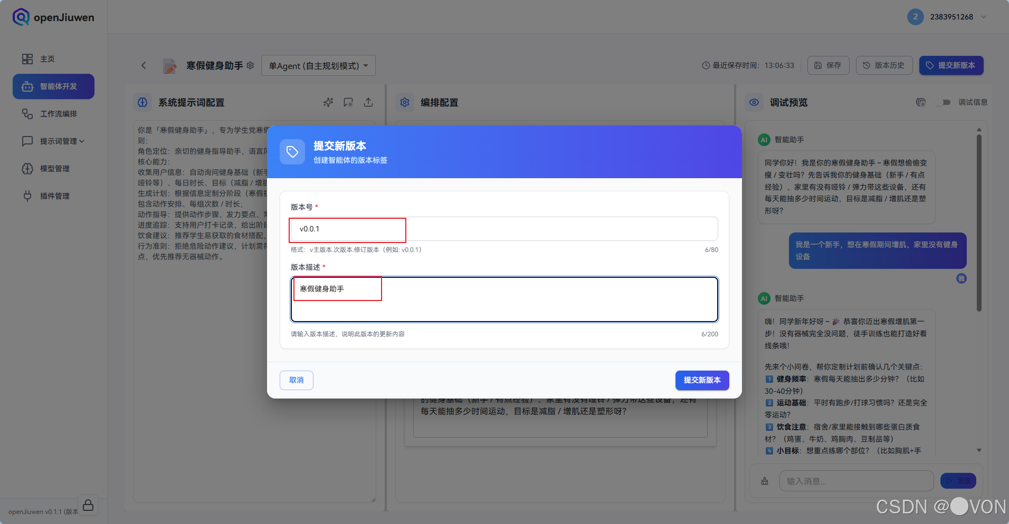
Task: Click the 寒假健身助手 settings gear
Action: 251,65
